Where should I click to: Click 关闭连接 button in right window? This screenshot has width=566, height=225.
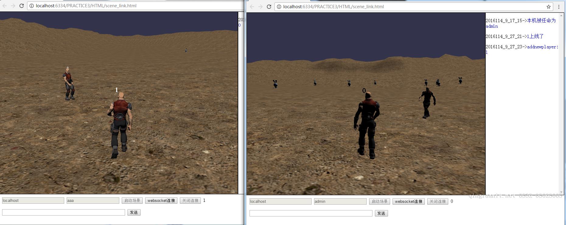(438, 202)
